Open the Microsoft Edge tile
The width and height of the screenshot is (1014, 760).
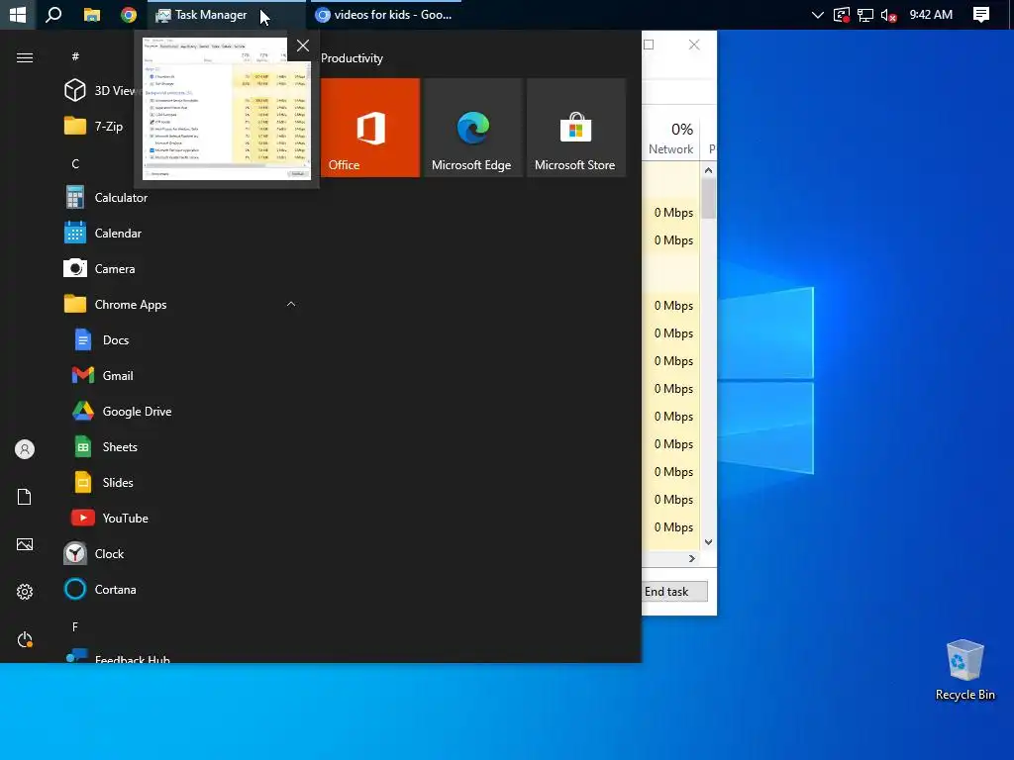pyautogui.click(x=472, y=128)
